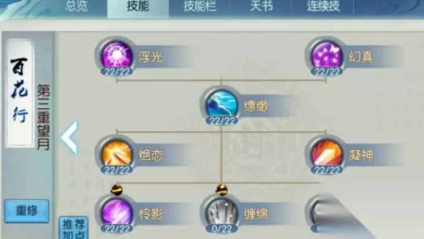Select the 绝恋 golden slash skill icon
Image resolution: width=424 pixels, height=239 pixels.
117,154
